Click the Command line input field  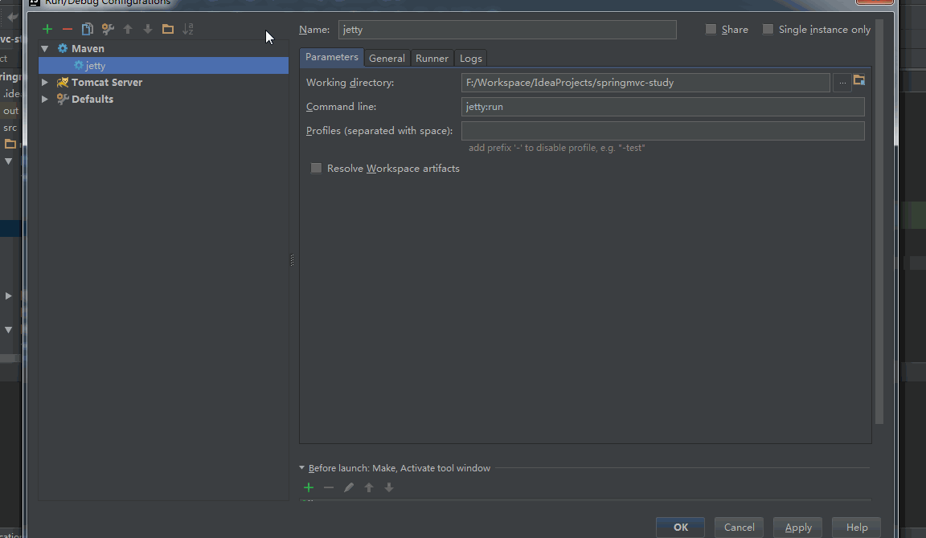coord(662,107)
